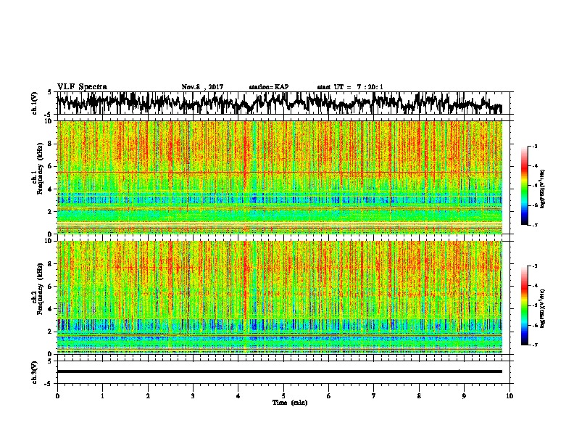Screen dimensions: 574x444
Task: Click time axis tick label "1"
Action: 102,396
